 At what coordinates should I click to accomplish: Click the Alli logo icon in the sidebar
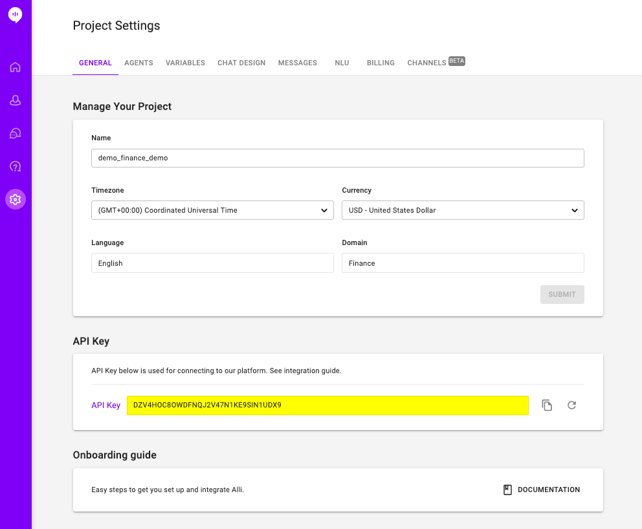[x=15, y=15]
